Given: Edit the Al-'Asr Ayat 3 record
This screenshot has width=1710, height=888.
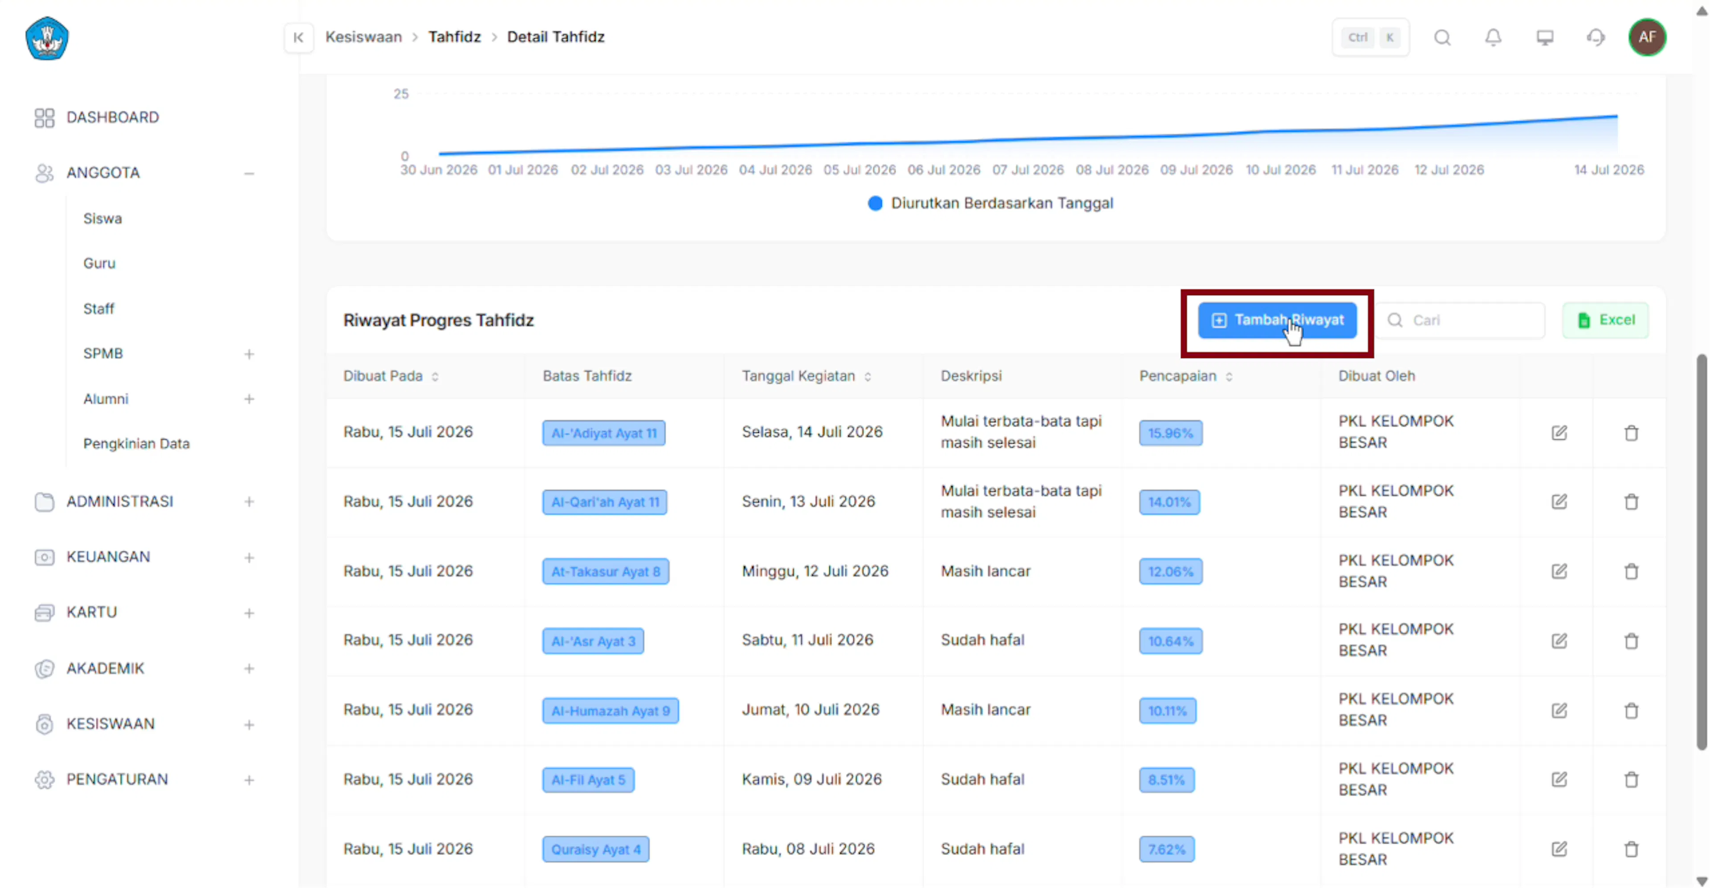Looking at the screenshot, I should click(x=1559, y=640).
